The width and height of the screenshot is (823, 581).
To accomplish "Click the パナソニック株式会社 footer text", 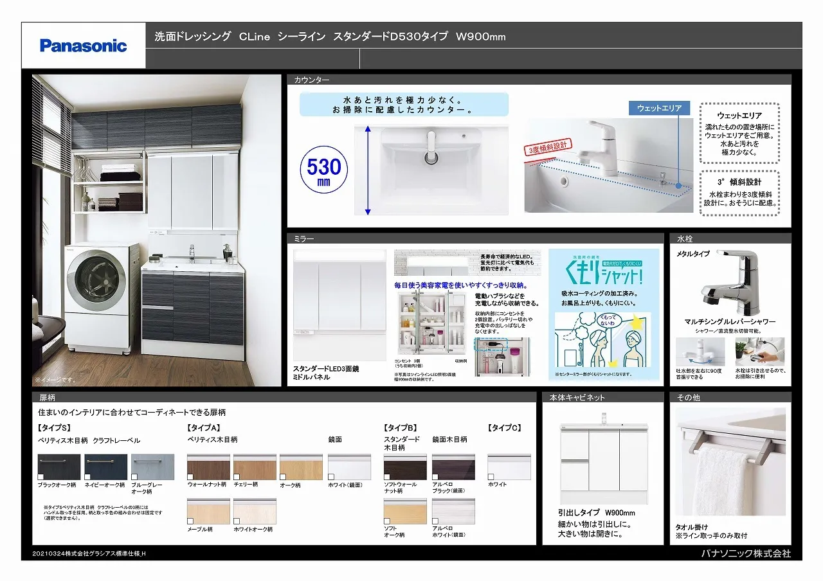I will pyautogui.click(x=746, y=553).
